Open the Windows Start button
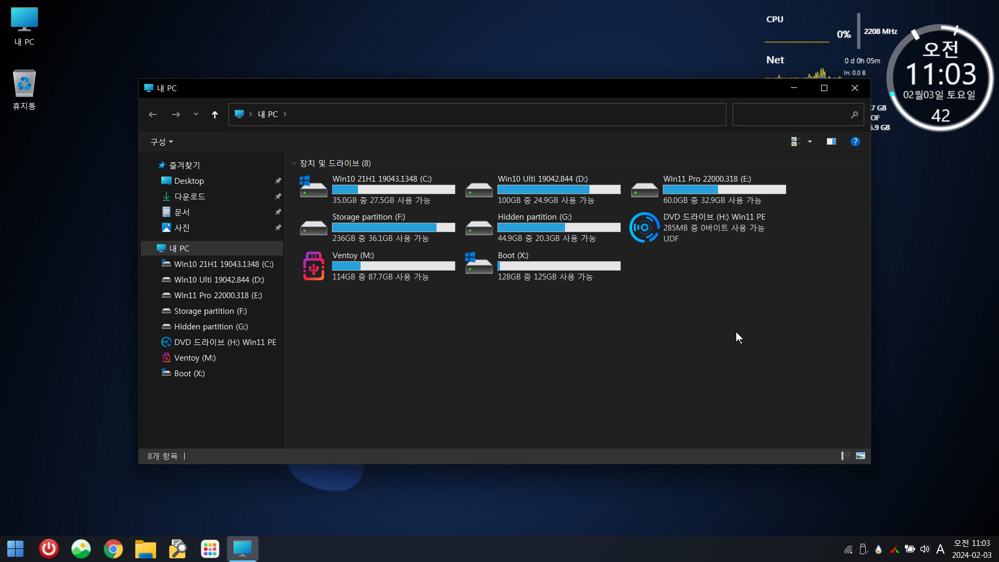Screen dimensions: 999x562 [16, 549]
